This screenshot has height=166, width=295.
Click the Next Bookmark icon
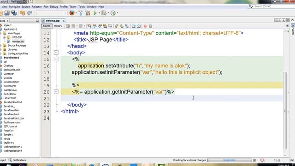click(x=122, y=26)
